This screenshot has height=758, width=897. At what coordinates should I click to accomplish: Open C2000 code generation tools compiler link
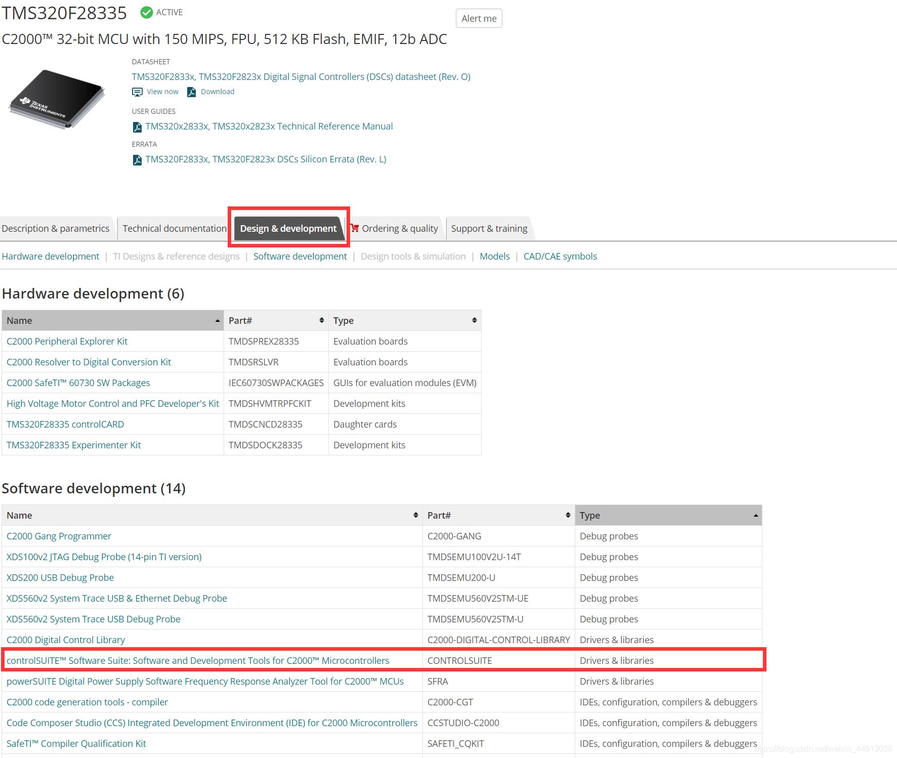point(87,702)
